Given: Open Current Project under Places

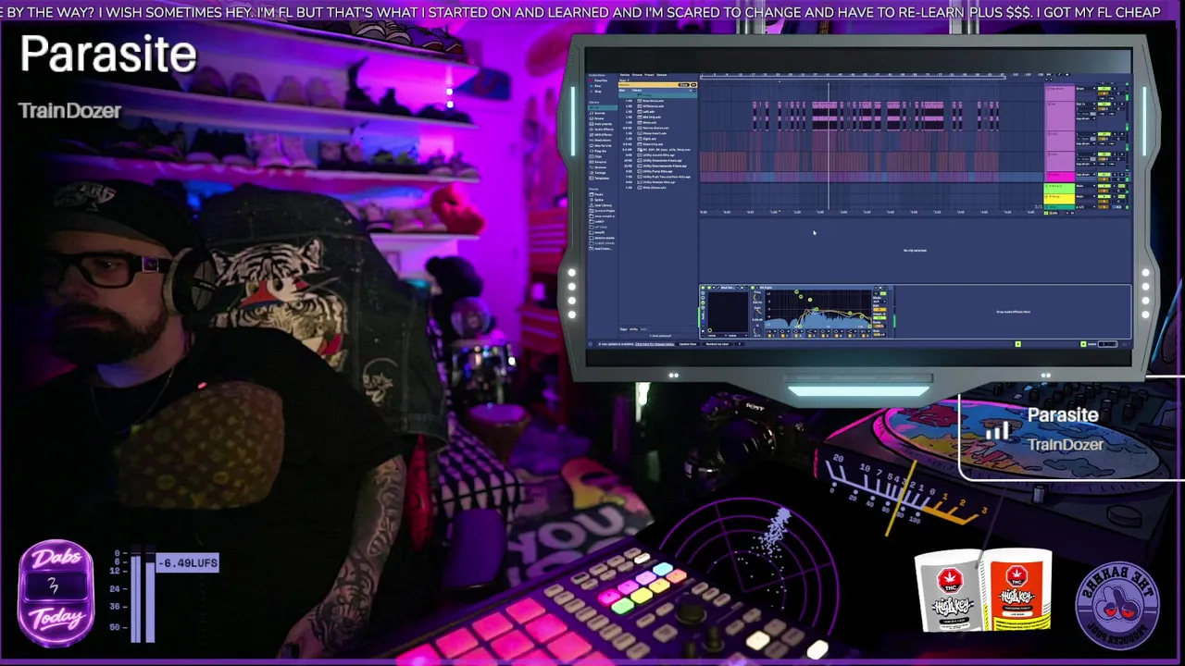Looking at the screenshot, I should coord(603,211).
